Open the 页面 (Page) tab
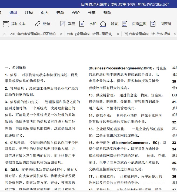Viewport: 177px width, 192px height. pos(45,13)
